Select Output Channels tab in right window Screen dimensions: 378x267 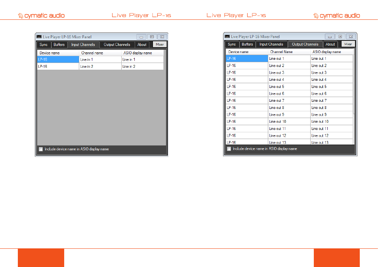pos(305,45)
